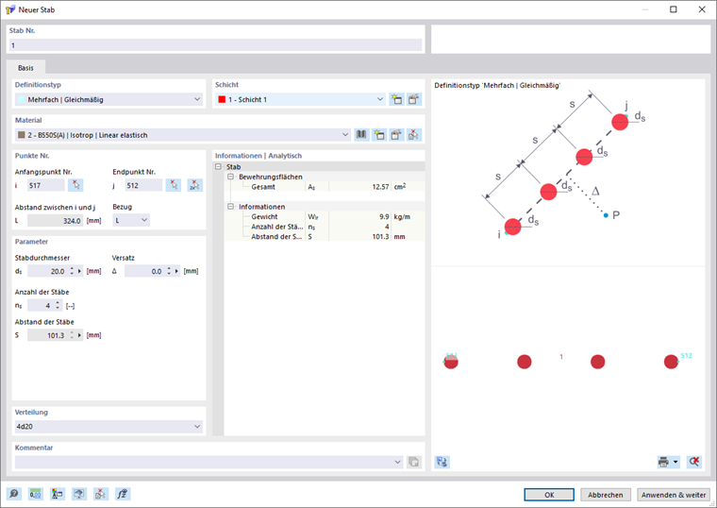The image size is (717, 508).
Task: Open the Verteilung 4d20 dropdown
Action: click(197, 427)
